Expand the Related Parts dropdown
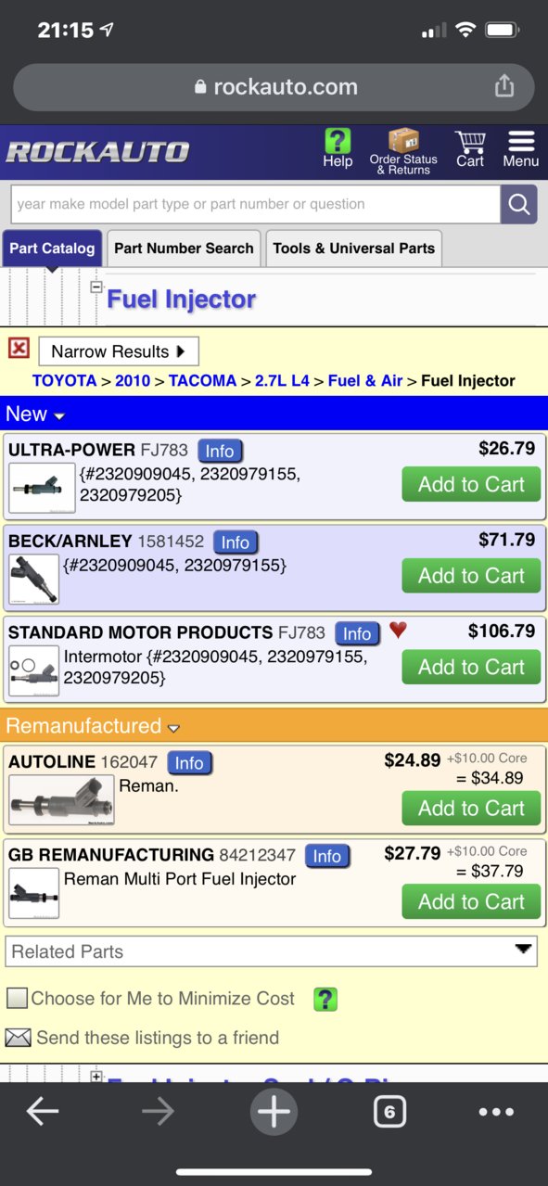This screenshot has width=548, height=1186. pos(272,951)
